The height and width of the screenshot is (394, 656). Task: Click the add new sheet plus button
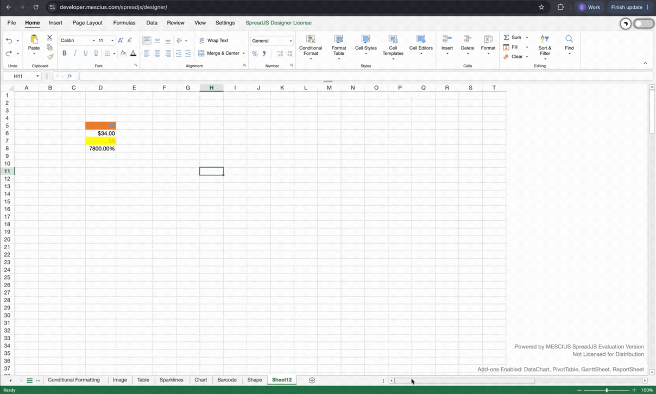pos(312,380)
